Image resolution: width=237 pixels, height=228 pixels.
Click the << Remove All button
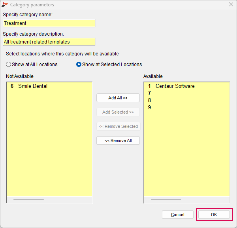(118, 141)
